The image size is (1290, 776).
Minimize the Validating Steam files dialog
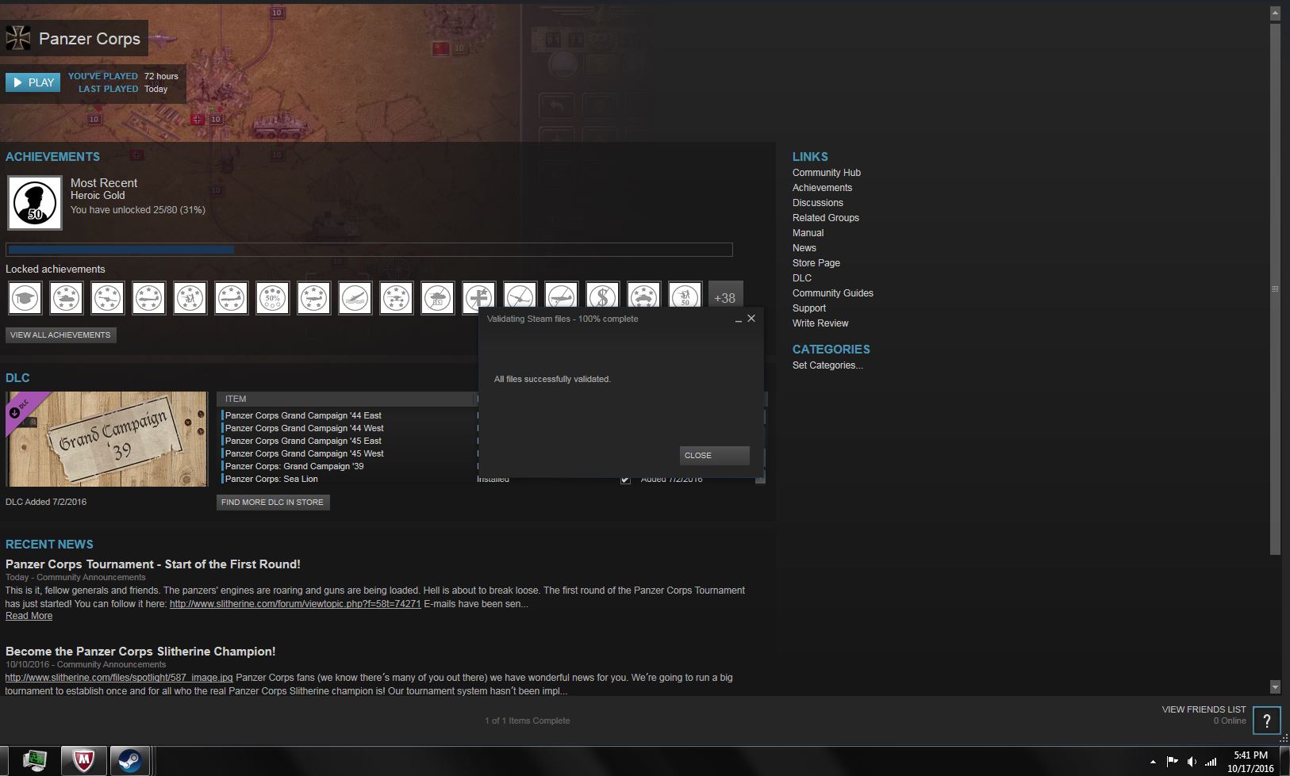739,319
